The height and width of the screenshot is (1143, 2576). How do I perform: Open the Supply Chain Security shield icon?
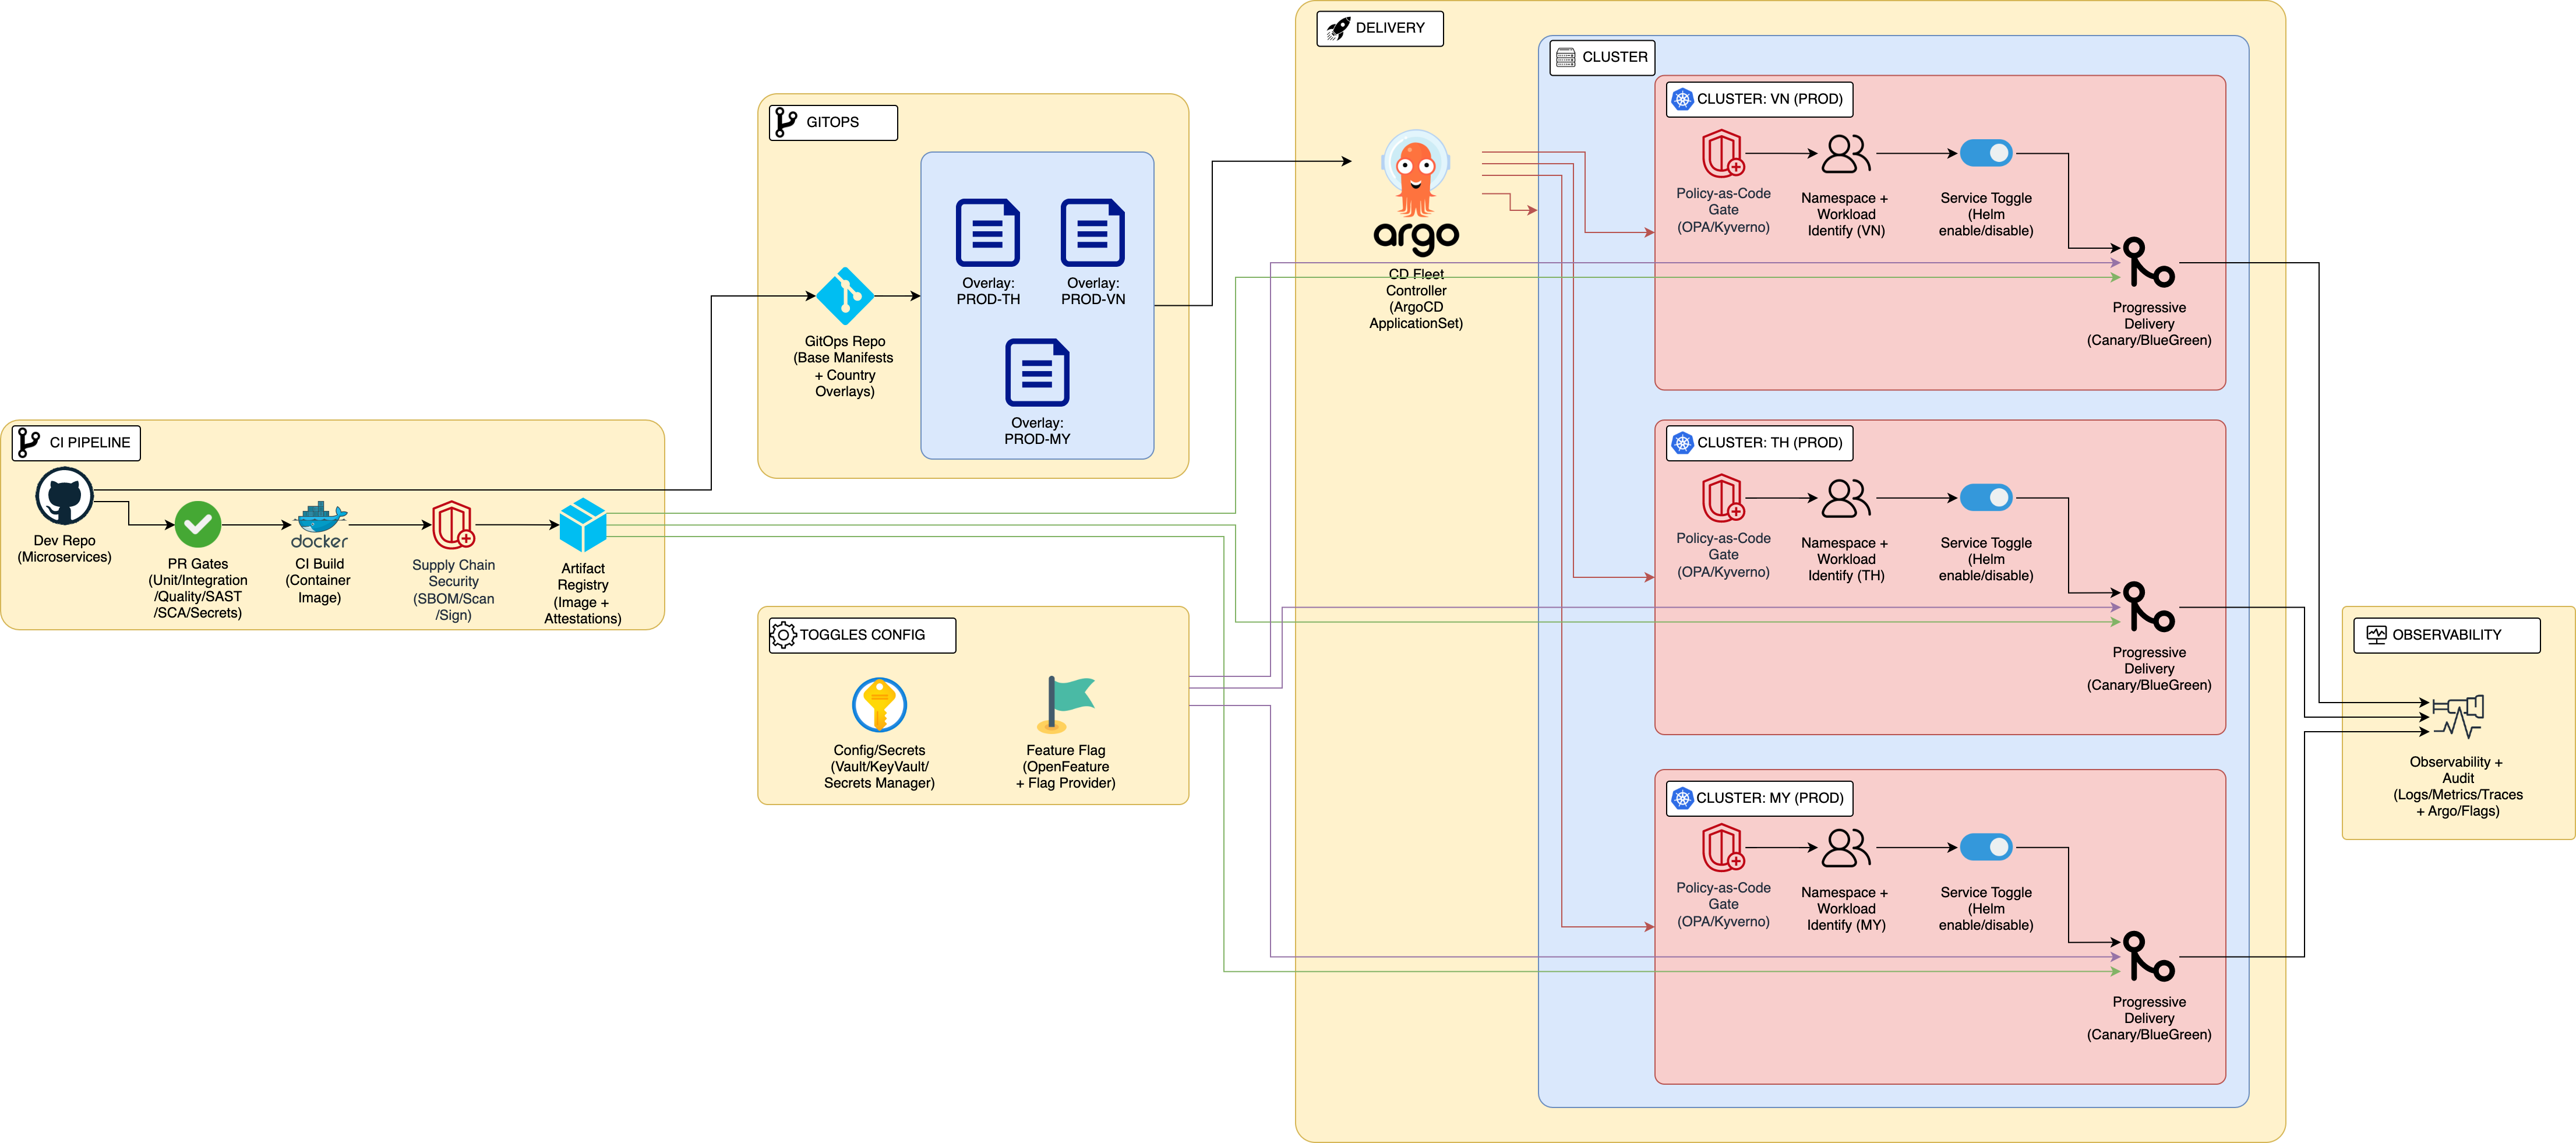click(x=453, y=524)
